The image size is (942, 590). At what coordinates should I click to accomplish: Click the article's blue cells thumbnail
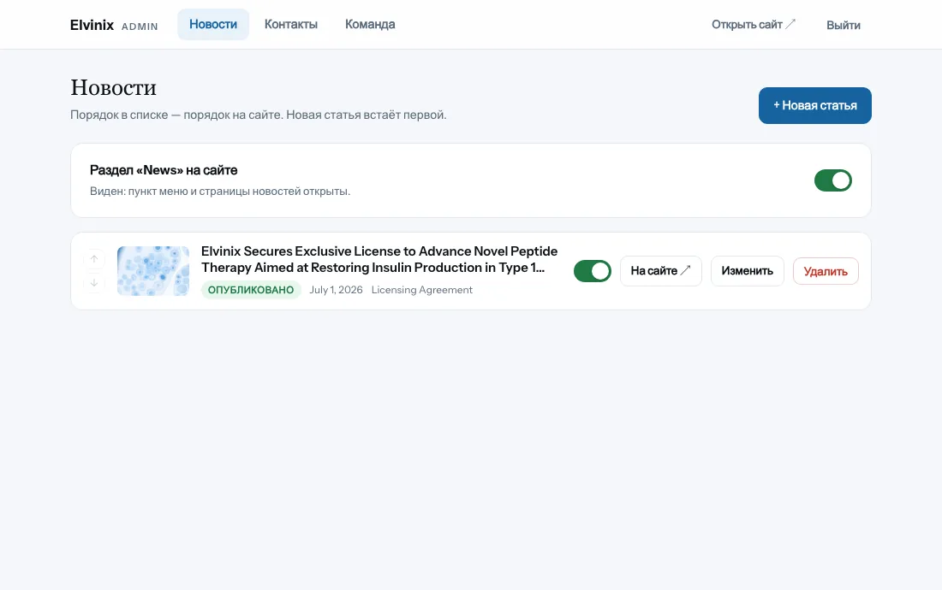[153, 271]
